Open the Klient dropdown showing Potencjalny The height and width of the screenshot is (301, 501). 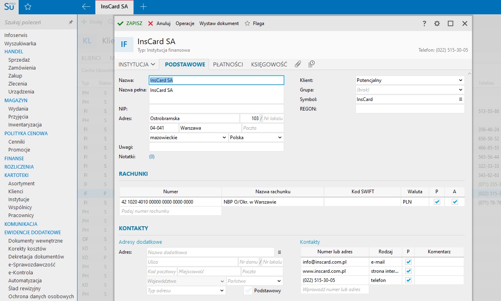coord(410,80)
